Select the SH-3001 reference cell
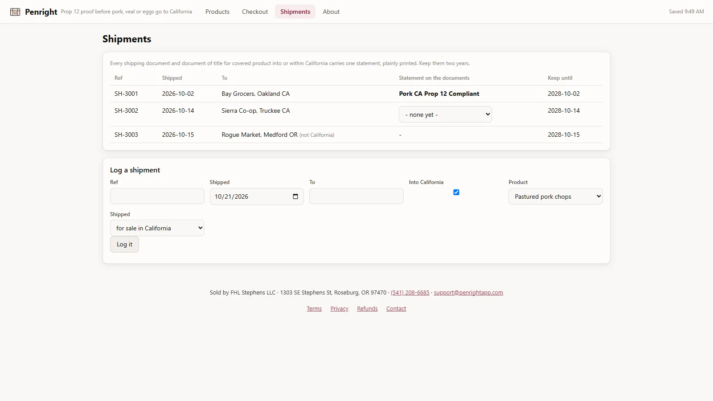Image resolution: width=713 pixels, height=401 pixels. pos(126,94)
